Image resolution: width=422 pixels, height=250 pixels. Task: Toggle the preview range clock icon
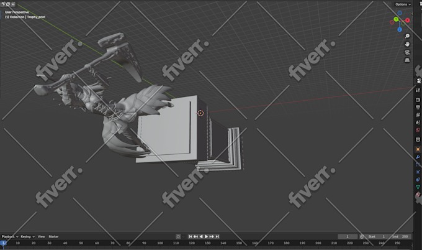pos(362,236)
